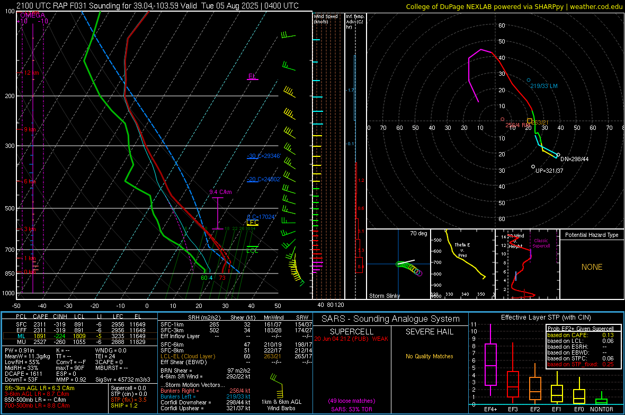
Task: Click the -20 C=24802' height label
Action: click(264, 179)
